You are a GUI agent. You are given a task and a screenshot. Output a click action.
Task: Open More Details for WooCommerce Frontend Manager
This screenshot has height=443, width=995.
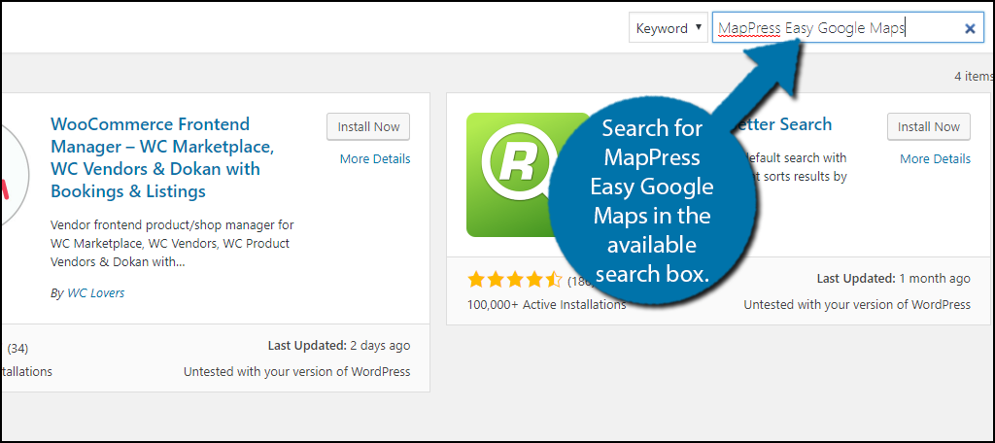375,159
